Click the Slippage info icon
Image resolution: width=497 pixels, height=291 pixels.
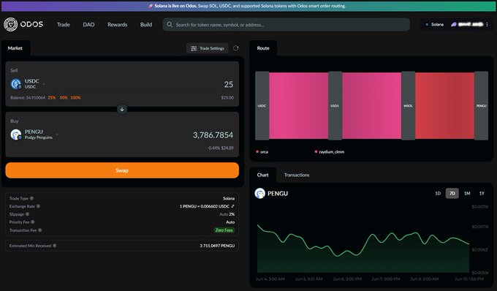pos(27,214)
